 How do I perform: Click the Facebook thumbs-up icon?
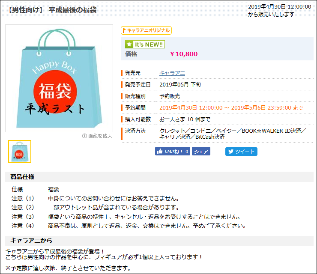click(x=160, y=152)
